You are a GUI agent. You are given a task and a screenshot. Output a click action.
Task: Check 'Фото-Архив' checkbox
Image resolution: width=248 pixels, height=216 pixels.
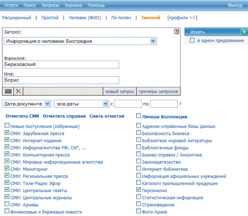click(x=139, y=211)
